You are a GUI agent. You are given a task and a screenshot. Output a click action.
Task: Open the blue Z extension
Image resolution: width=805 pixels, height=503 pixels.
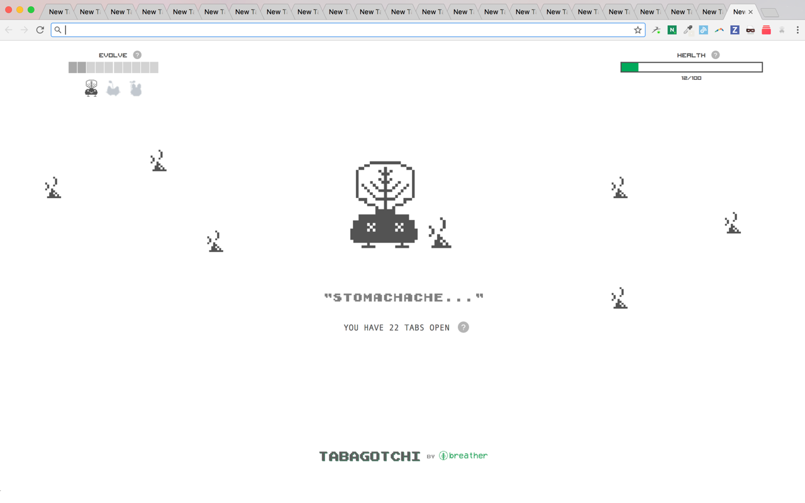click(x=735, y=30)
